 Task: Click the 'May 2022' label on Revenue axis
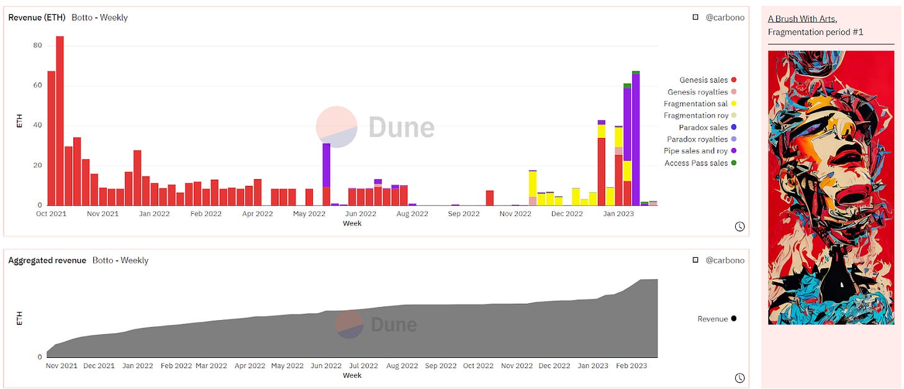[309, 214]
